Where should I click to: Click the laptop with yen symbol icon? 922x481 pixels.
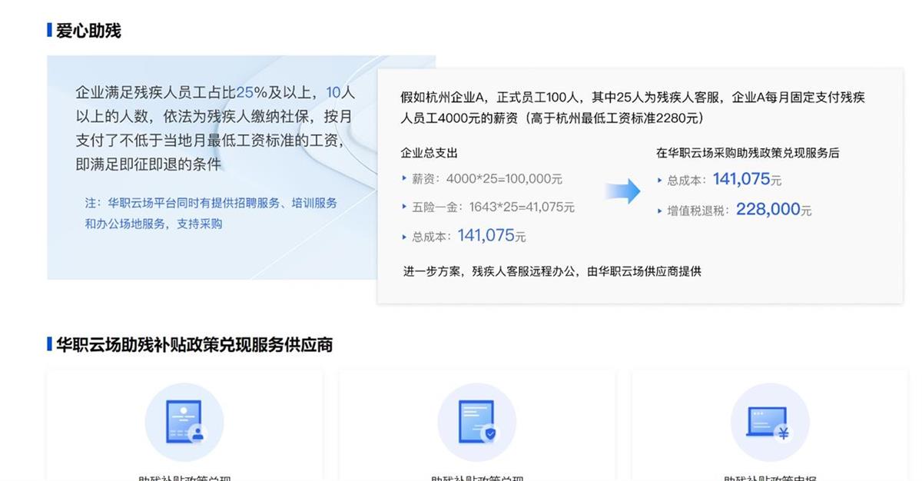point(769,422)
